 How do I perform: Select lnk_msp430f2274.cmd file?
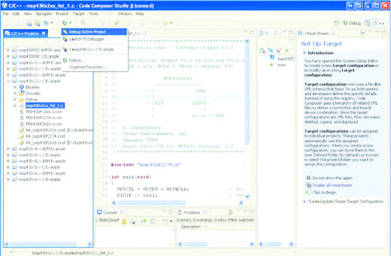point(46,136)
